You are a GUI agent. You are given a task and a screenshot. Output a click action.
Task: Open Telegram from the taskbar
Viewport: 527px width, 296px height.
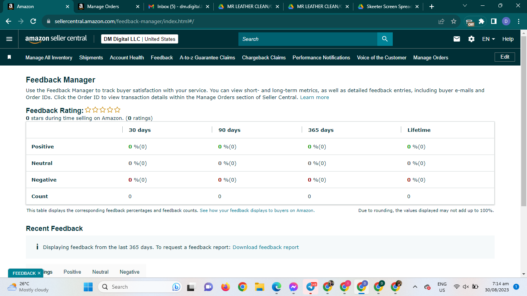pos(311,287)
